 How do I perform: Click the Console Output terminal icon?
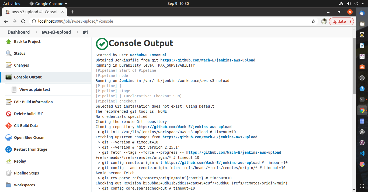9,77
